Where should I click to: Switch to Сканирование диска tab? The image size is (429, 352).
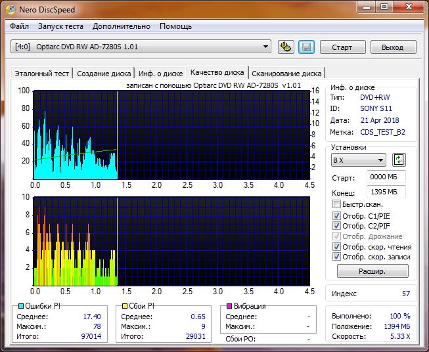point(286,74)
